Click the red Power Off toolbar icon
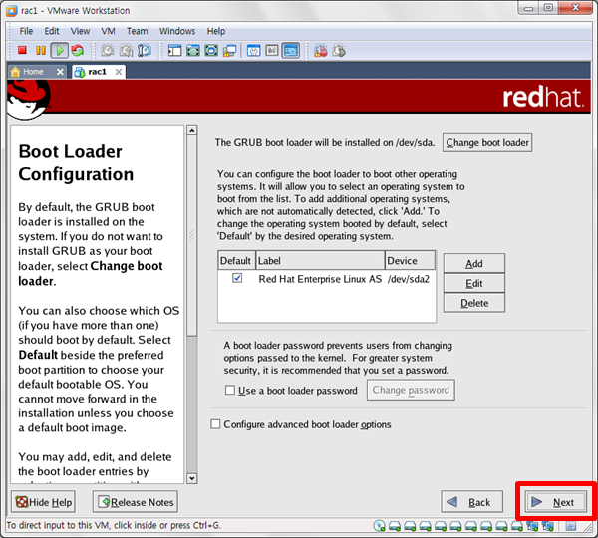 pyautogui.click(x=22, y=50)
